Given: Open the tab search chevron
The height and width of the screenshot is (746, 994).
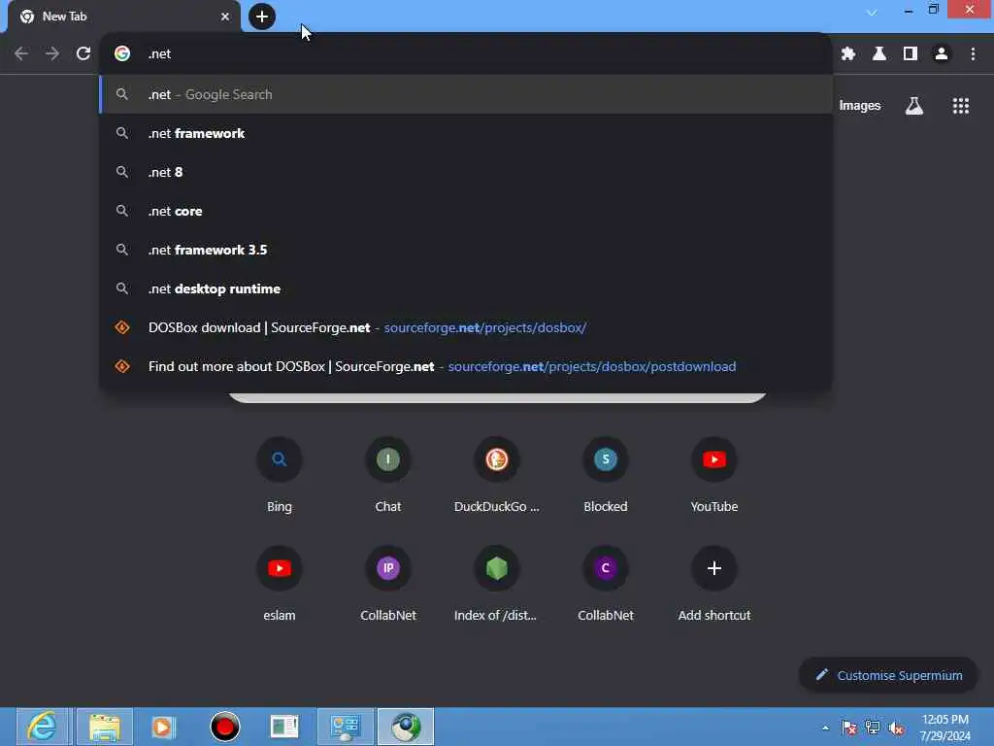Looking at the screenshot, I should (x=872, y=12).
